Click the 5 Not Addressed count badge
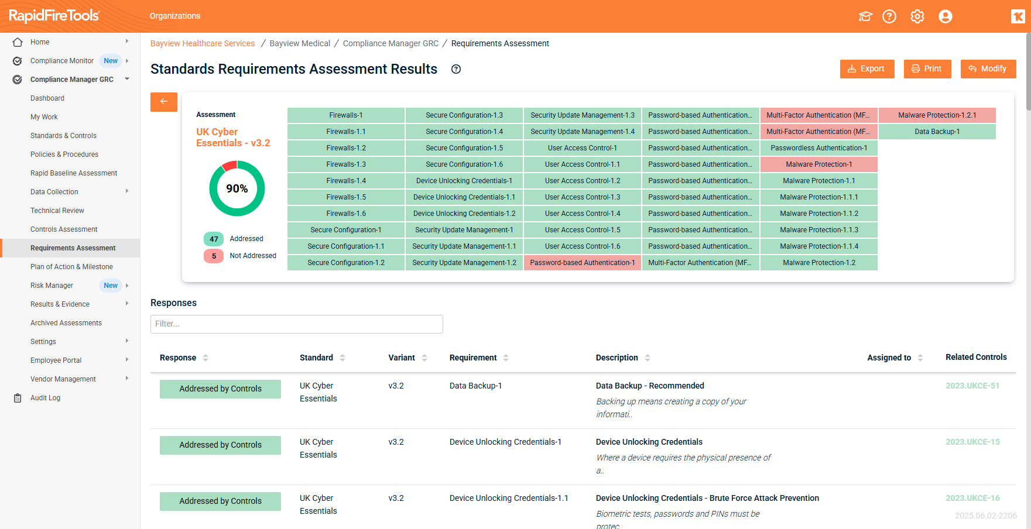The image size is (1031, 529). pyautogui.click(x=214, y=256)
